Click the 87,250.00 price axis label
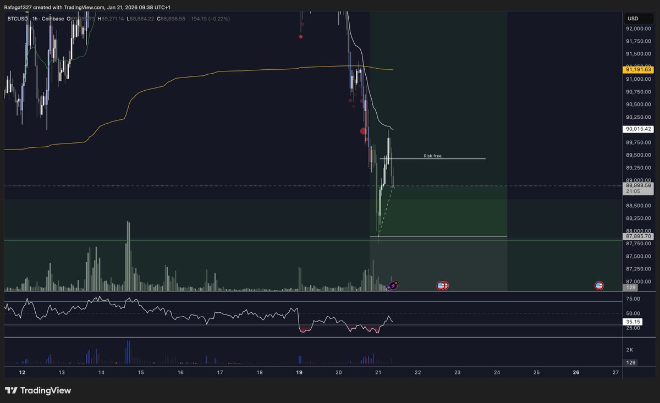 pyautogui.click(x=639, y=269)
